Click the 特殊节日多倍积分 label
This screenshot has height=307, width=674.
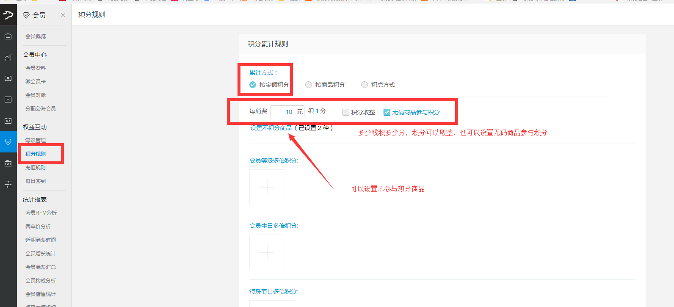pos(274,291)
